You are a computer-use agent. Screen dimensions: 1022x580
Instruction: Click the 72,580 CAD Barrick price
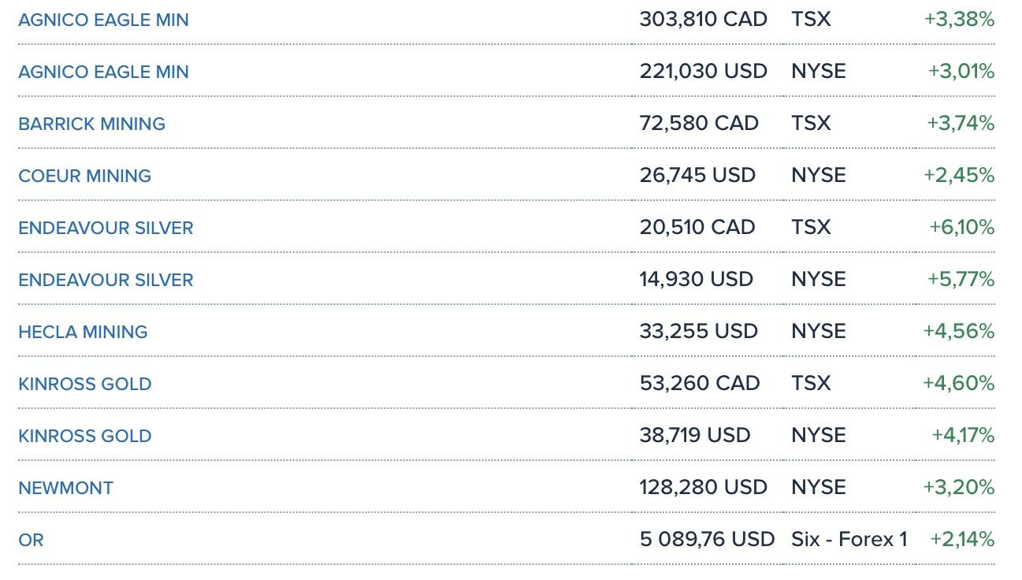(x=699, y=124)
